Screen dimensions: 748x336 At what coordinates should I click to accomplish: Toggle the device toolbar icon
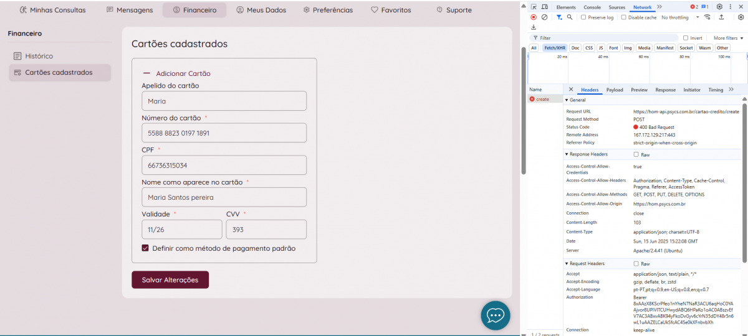(544, 7)
